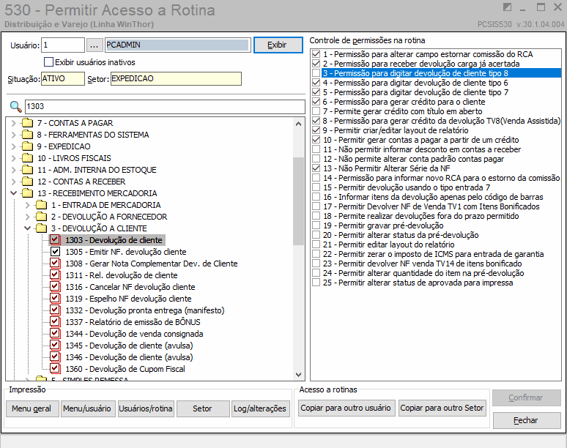The height and width of the screenshot is (448, 567).
Task: Click folder icon of 2 - DEVOLUÇÃO A FORNECEDOR
Action: coord(41,217)
